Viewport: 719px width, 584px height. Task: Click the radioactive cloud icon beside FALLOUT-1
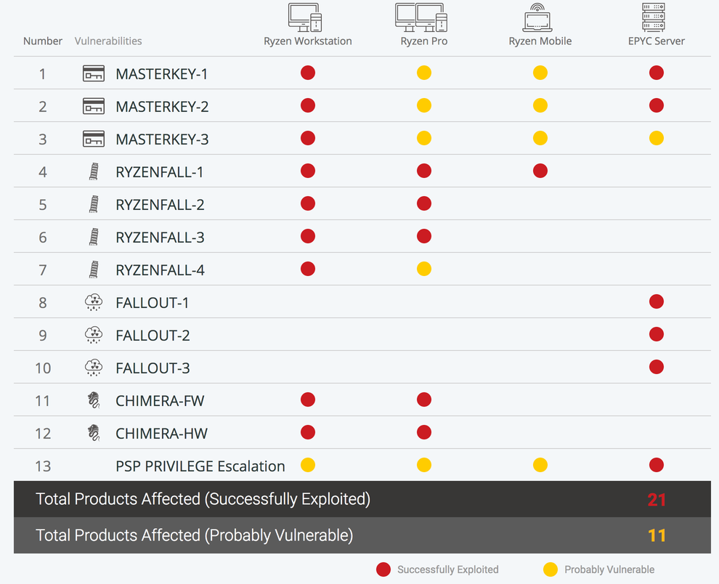(x=94, y=302)
